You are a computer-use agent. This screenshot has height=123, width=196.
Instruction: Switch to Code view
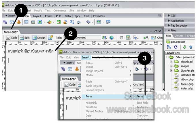(12, 37)
